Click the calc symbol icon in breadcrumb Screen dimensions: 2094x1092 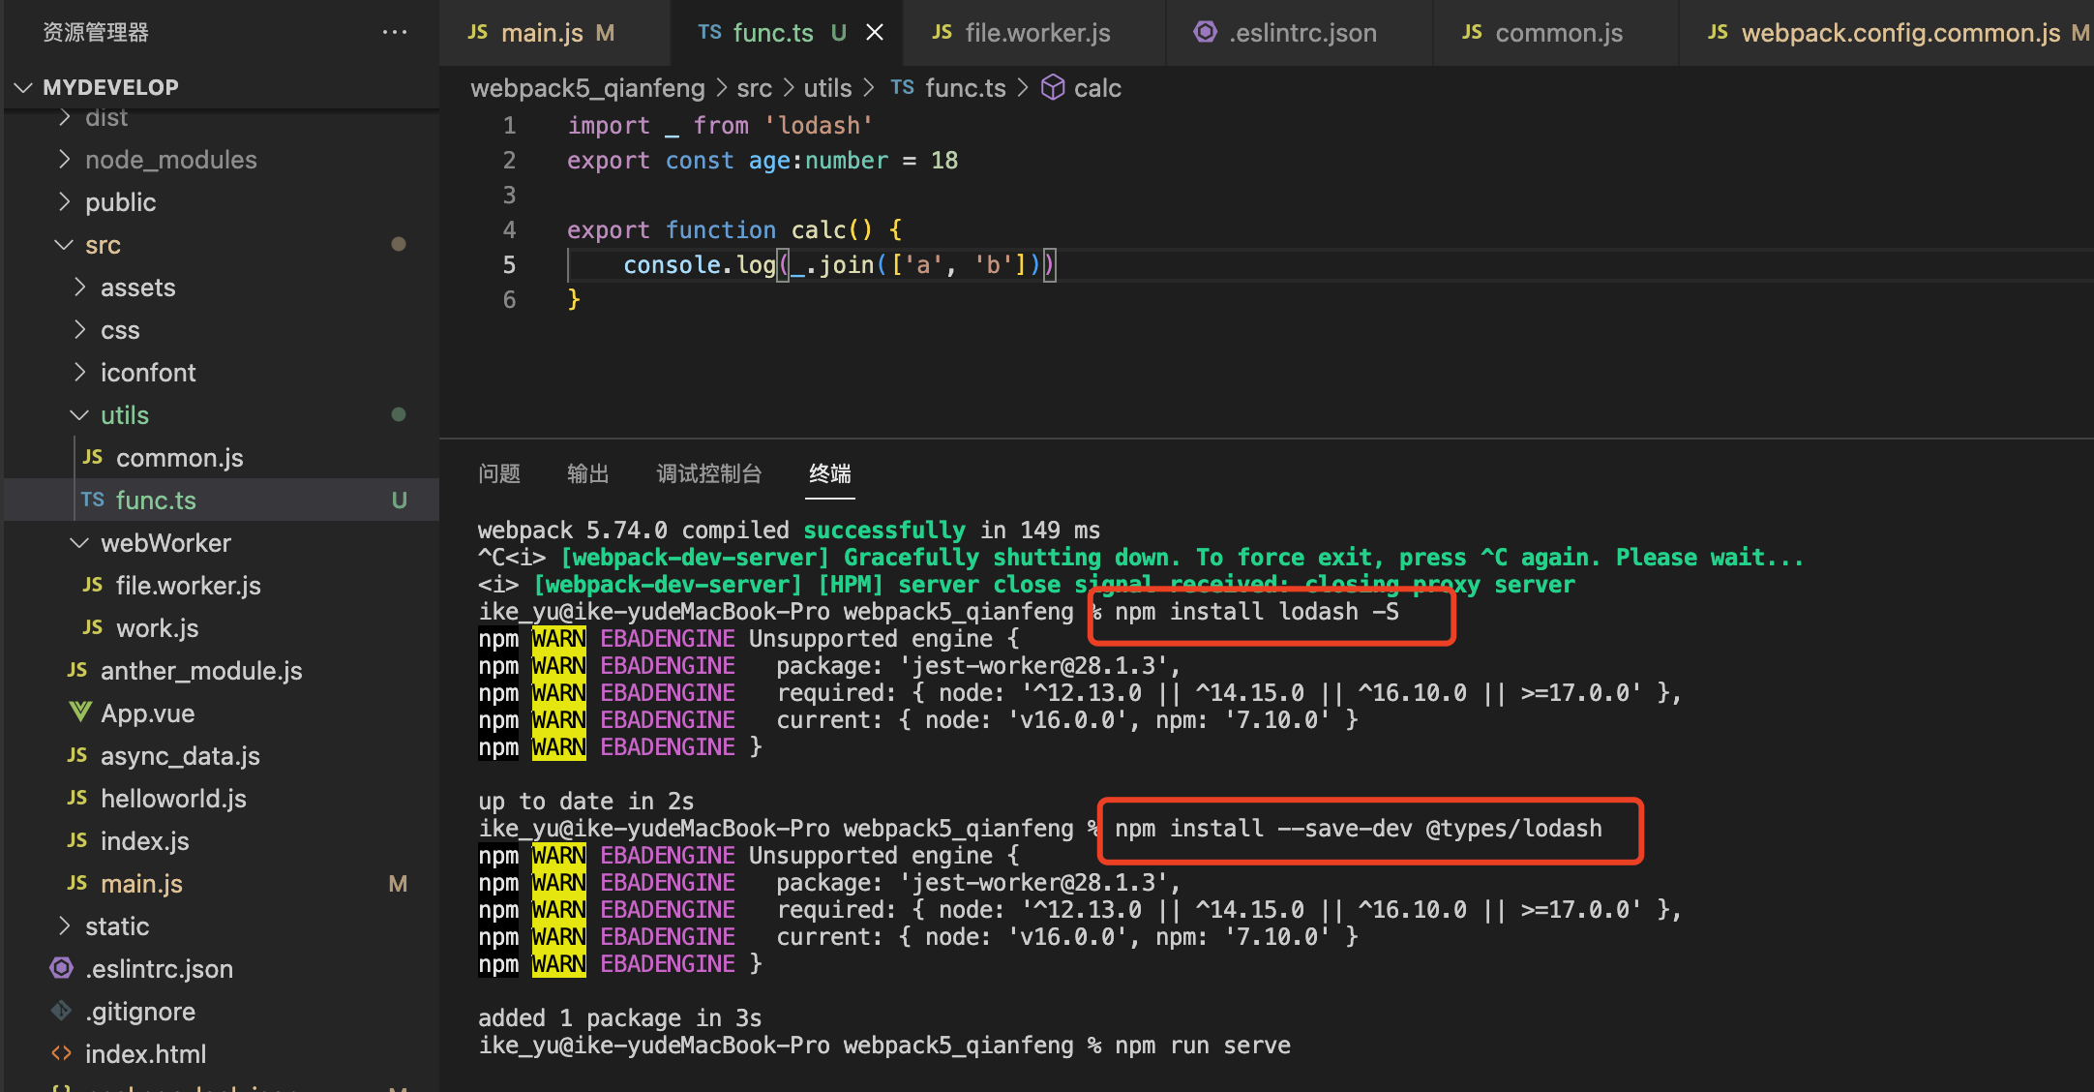[1053, 88]
